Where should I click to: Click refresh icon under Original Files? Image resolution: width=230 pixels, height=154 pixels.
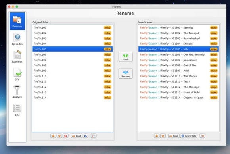click(86, 136)
